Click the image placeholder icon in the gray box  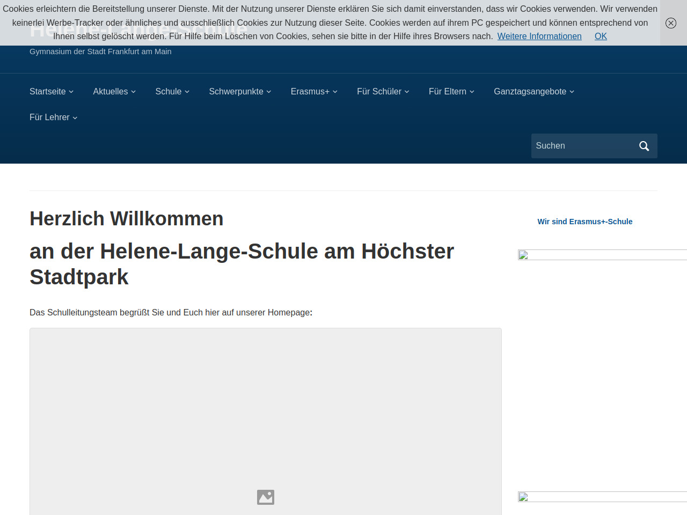pos(265,497)
